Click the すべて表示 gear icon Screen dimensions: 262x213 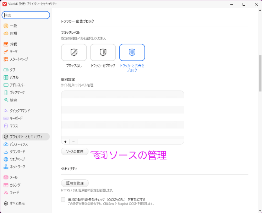pyautogui.click(x=6, y=203)
